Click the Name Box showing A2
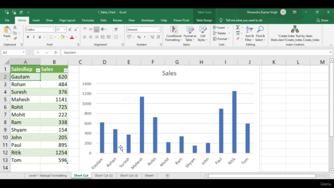334x188 pixels. (14, 52)
